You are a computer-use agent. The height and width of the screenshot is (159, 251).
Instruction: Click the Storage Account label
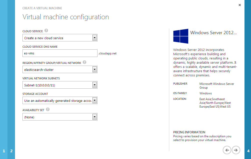[35, 94]
